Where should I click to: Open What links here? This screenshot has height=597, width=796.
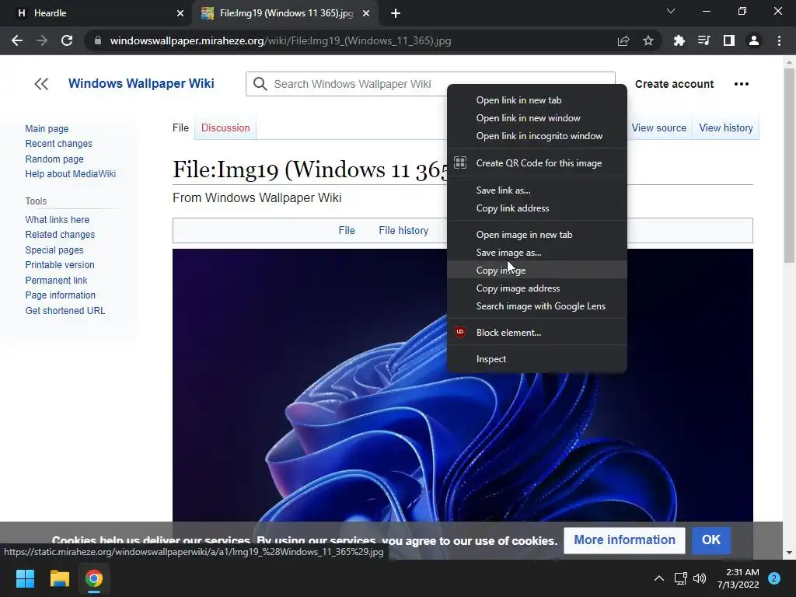pyautogui.click(x=58, y=220)
